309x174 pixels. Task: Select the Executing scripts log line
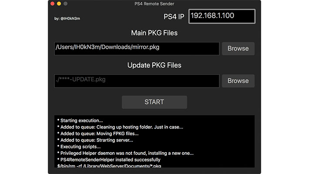[79, 147]
